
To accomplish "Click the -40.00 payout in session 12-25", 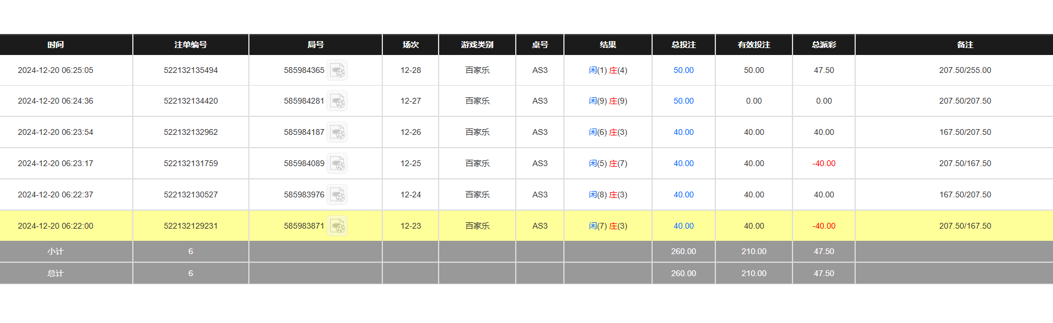I will [x=823, y=163].
